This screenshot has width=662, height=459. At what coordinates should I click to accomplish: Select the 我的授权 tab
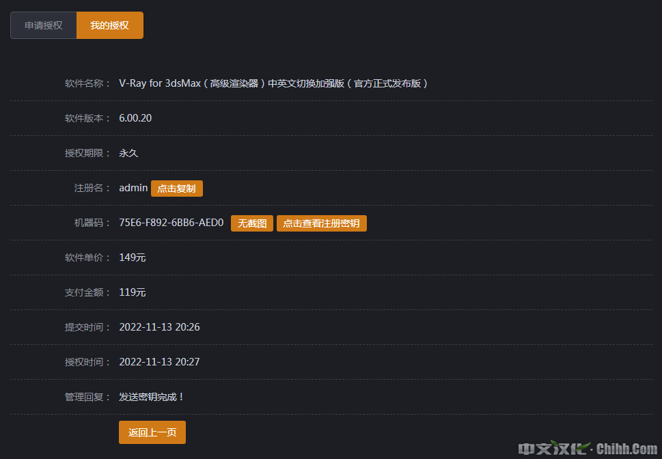coord(109,25)
